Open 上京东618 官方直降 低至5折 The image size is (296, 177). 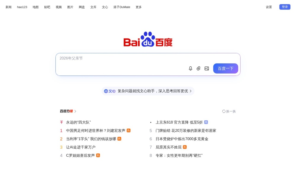click(x=179, y=122)
